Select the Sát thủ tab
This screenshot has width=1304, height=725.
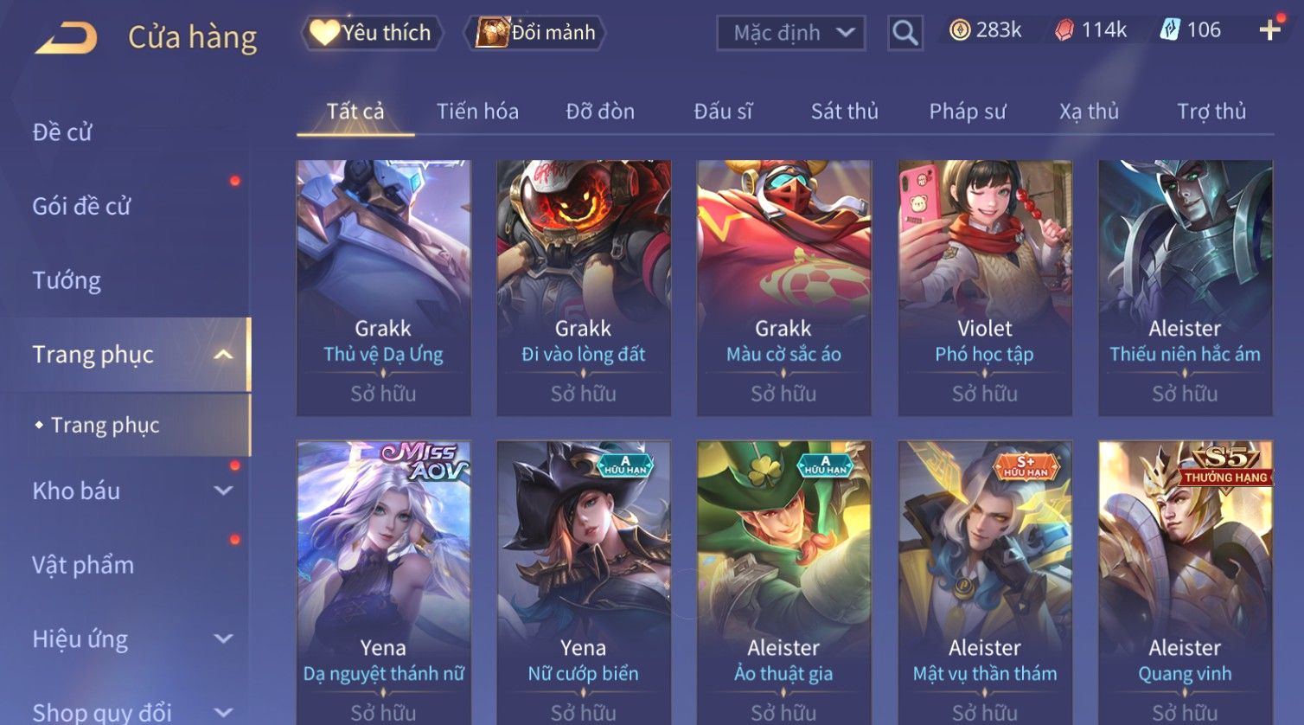[844, 112]
